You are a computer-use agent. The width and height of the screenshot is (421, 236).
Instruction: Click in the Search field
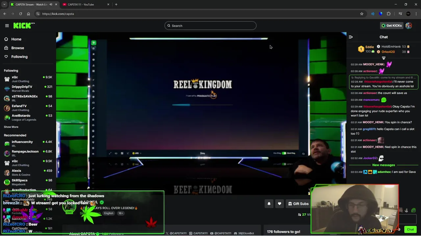coord(210,26)
